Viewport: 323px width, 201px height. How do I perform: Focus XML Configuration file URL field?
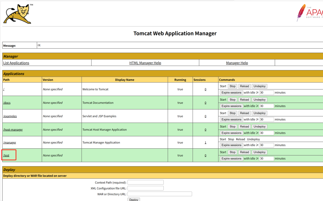pyautogui.click(x=145, y=188)
